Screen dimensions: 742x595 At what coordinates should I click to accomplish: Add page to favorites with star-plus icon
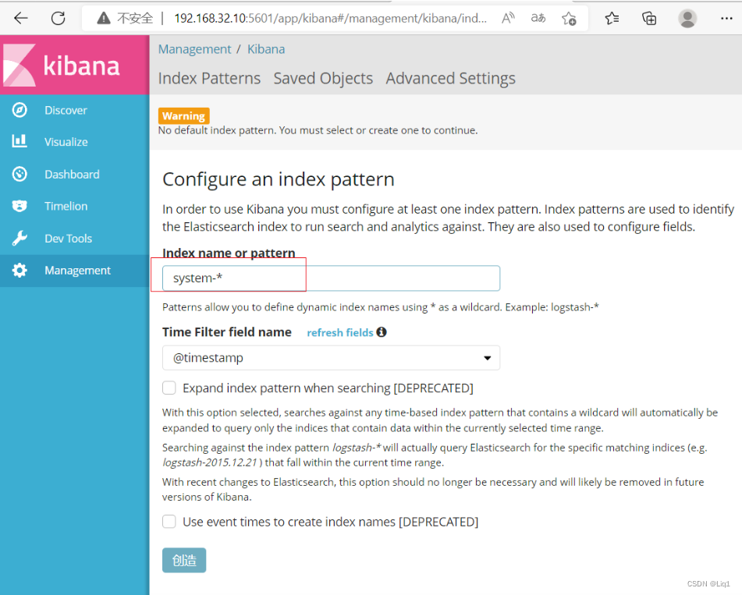pos(569,19)
